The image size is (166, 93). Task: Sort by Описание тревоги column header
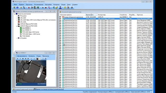[72, 15]
